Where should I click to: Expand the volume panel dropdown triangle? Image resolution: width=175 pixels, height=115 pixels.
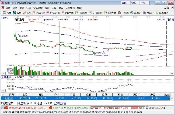pyautogui.click(x=3, y=73)
